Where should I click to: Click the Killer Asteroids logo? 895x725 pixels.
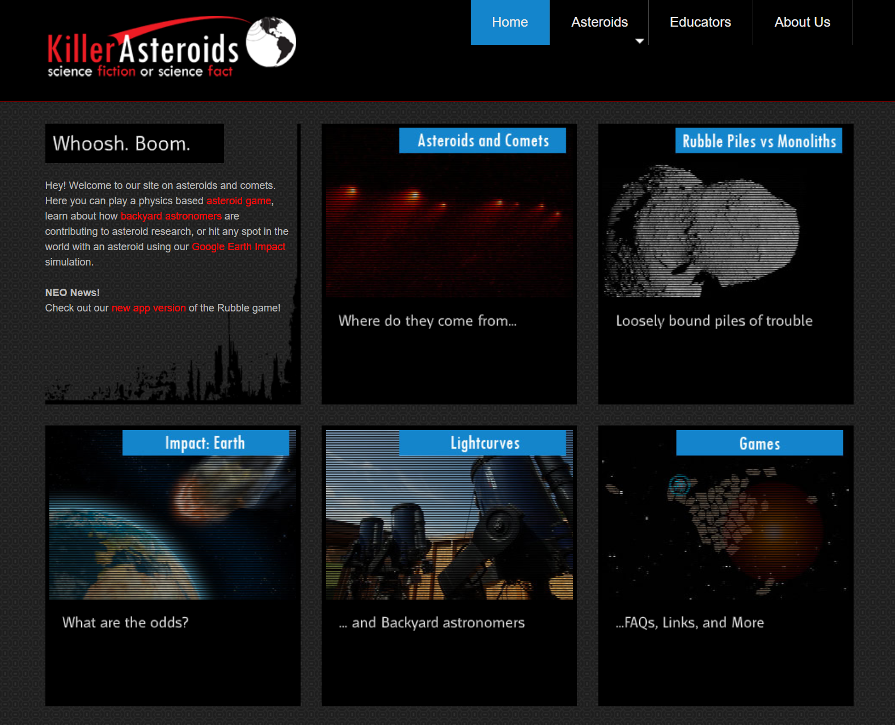click(x=171, y=47)
